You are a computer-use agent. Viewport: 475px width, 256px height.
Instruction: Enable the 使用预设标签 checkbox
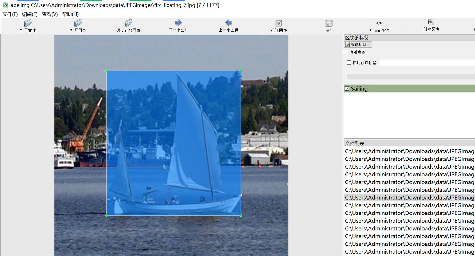click(x=349, y=63)
